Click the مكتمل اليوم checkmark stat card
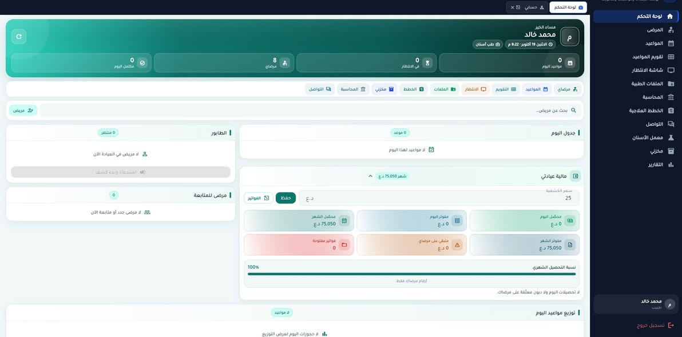Image resolution: width=682 pixels, height=337 pixels. (81, 63)
